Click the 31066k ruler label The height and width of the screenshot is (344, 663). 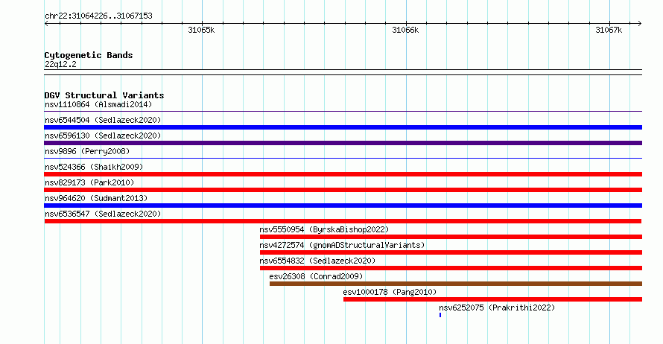(405, 30)
